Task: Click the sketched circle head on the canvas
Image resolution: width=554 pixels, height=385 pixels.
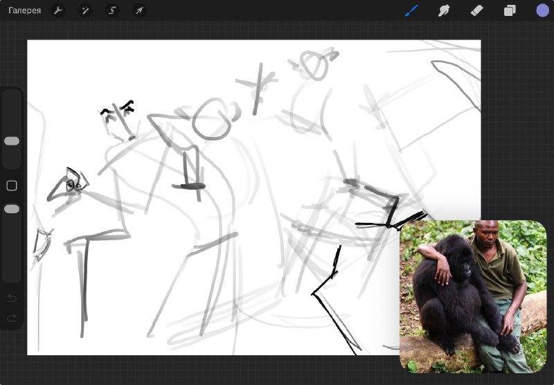Action: 212,119
